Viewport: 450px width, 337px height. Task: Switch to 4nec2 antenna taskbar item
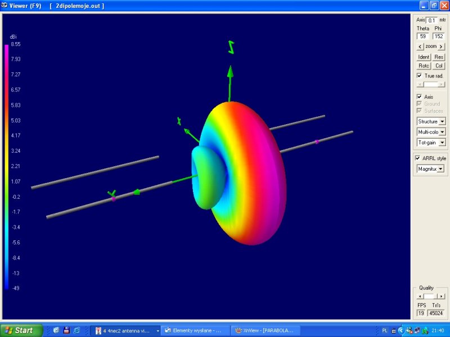click(x=125, y=331)
